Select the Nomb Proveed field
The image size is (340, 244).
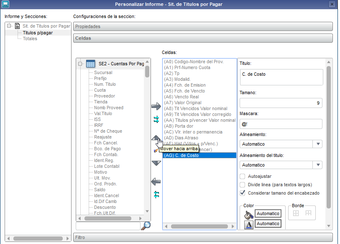coord(109,108)
